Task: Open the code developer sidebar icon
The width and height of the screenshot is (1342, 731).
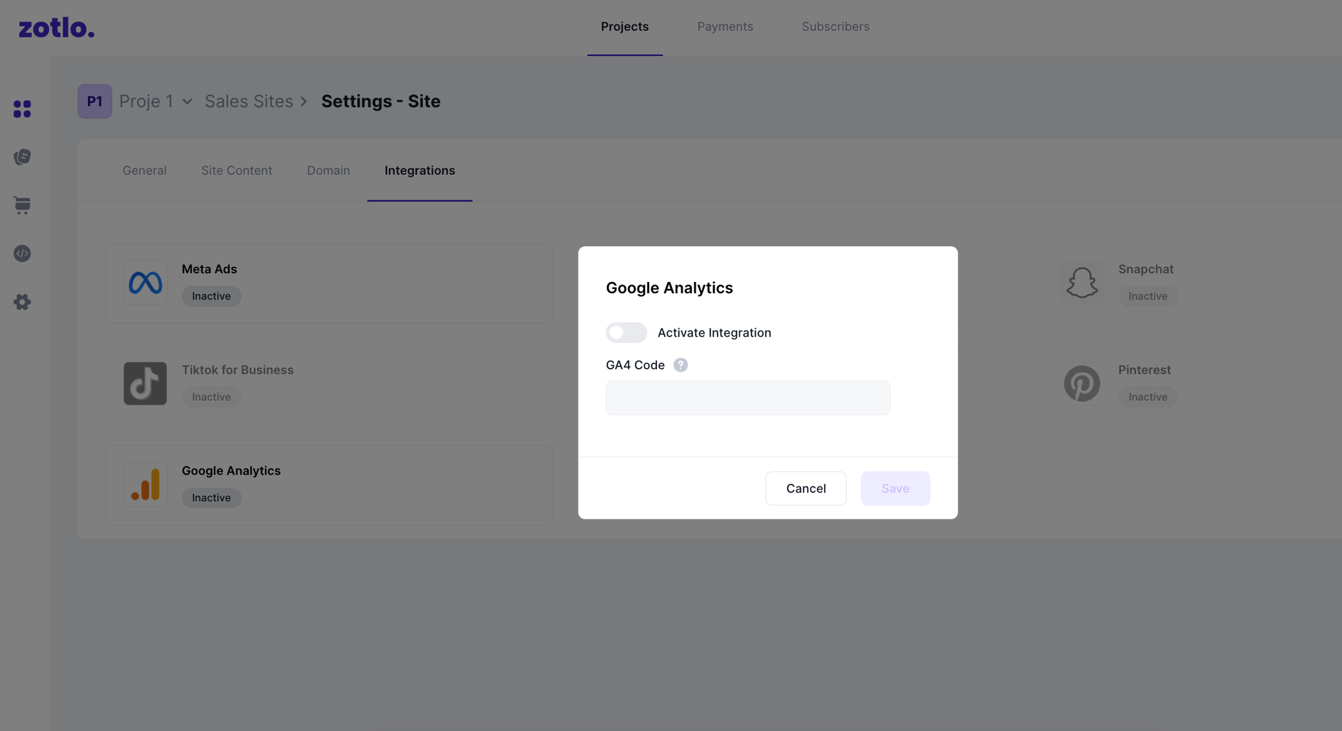Action: click(22, 253)
